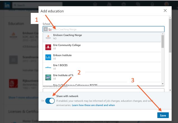The height and width of the screenshot is (123, 178).
Task: Click the Jobs icon in LinkedIn header
Action: click(124, 4)
